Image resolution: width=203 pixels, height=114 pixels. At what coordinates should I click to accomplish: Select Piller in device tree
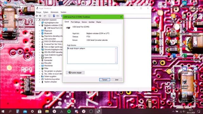[46, 68]
